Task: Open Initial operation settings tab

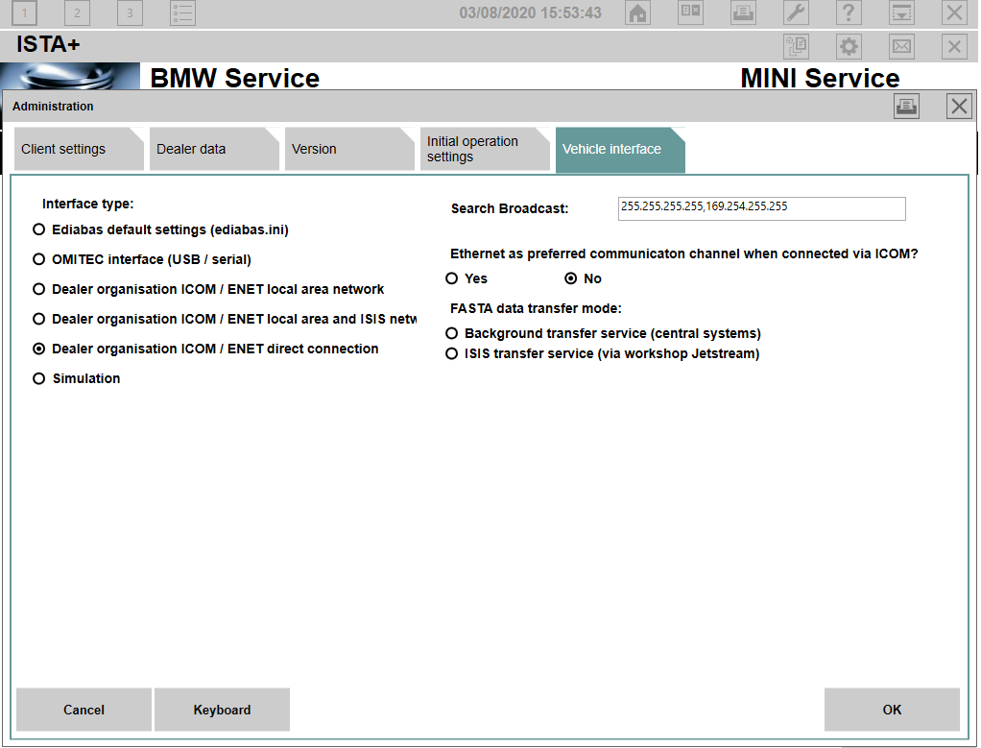Action: pyautogui.click(x=485, y=149)
